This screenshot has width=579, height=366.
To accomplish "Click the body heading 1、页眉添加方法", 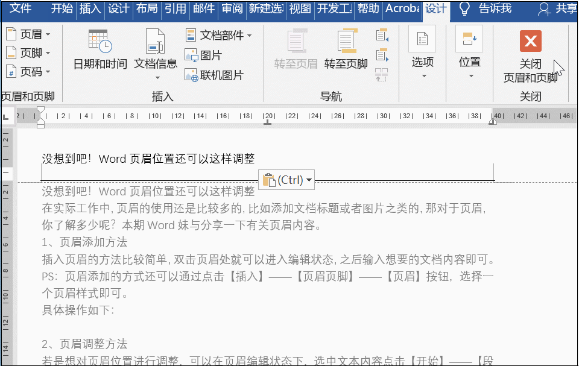I will point(84,242).
